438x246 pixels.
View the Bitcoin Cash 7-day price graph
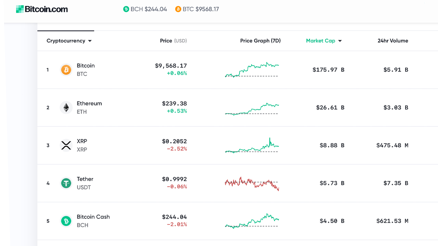tap(252, 221)
